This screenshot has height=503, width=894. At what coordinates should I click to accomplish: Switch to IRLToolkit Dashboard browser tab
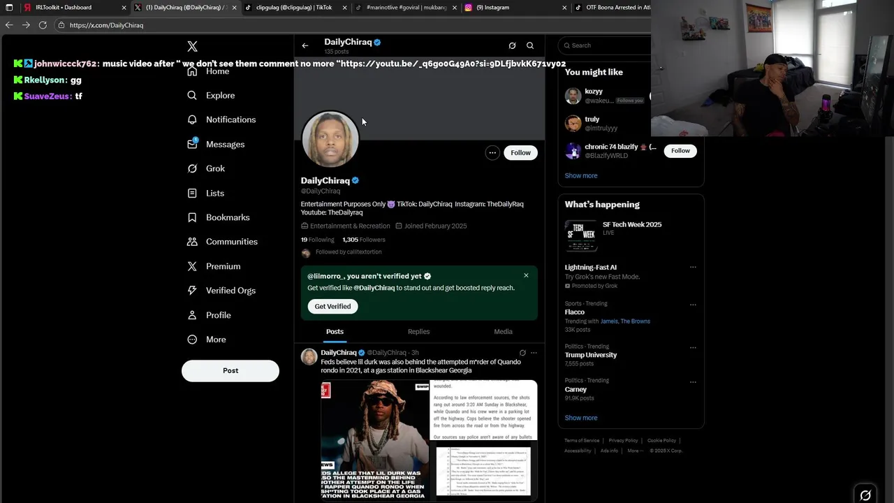[x=73, y=8]
